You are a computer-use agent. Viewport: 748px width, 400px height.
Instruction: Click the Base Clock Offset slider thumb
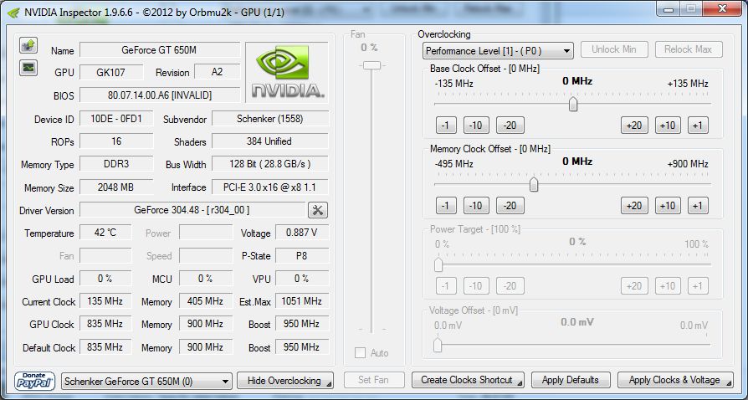click(x=573, y=104)
